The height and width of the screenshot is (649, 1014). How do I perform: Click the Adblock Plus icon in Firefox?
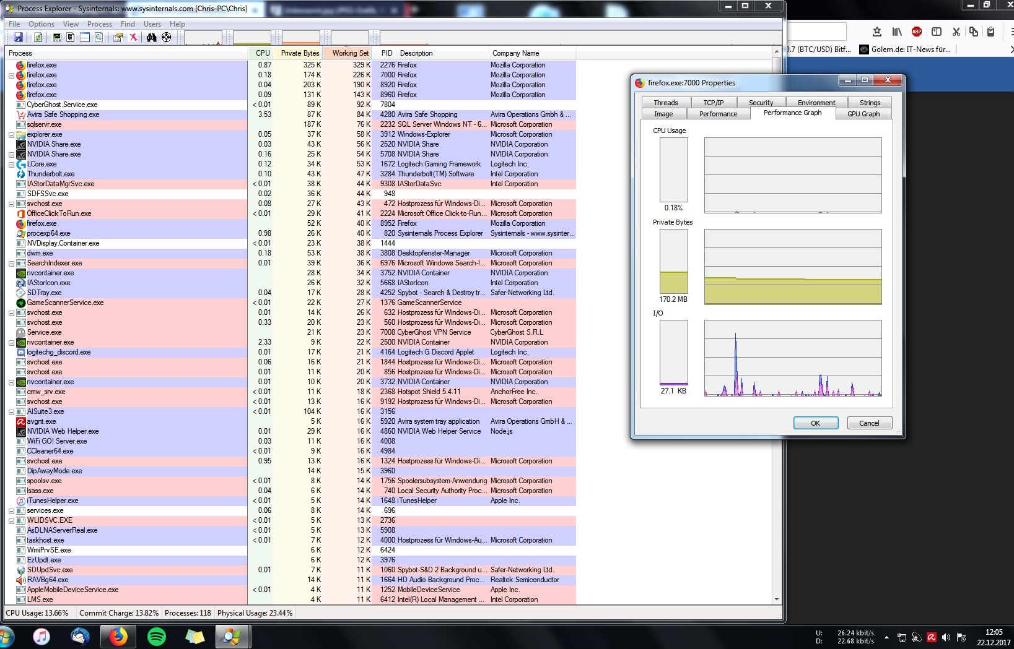(917, 32)
